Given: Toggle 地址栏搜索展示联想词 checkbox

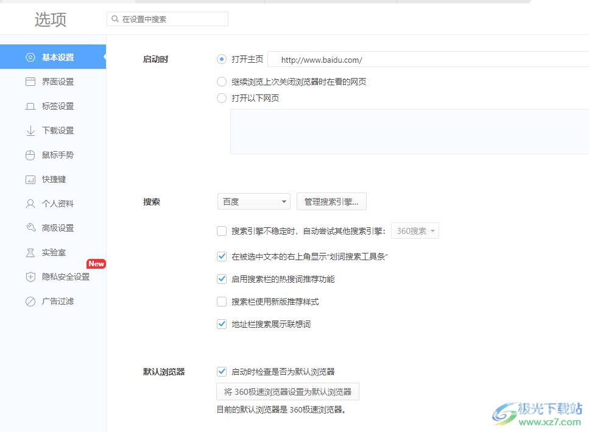Looking at the screenshot, I should [222, 324].
